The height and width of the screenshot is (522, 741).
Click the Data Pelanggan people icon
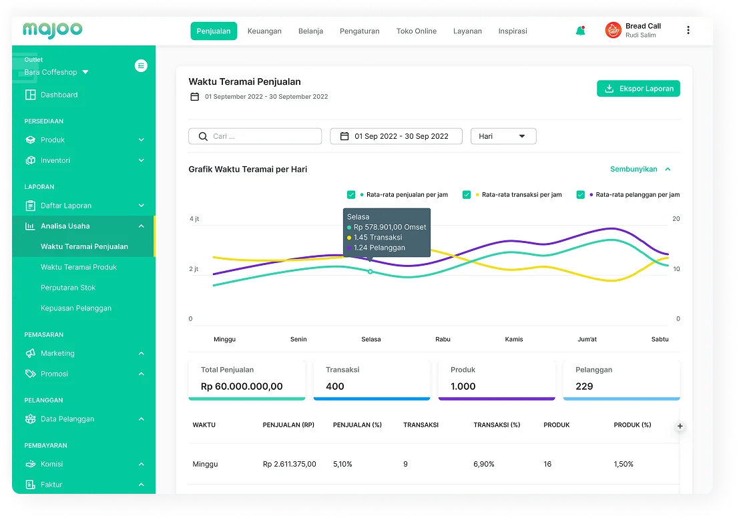30,419
